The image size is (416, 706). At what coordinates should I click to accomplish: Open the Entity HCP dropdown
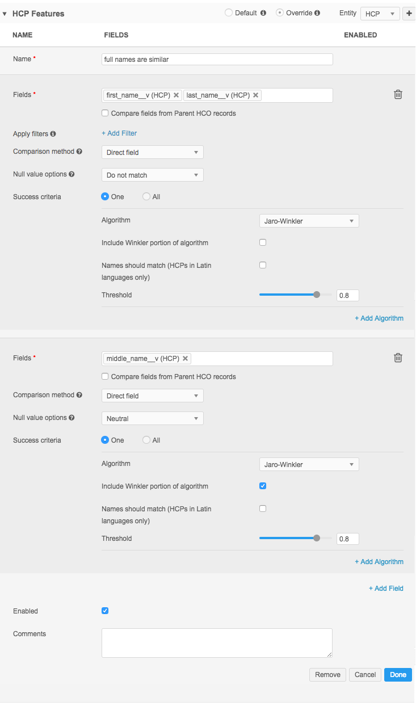pyautogui.click(x=380, y=14)
